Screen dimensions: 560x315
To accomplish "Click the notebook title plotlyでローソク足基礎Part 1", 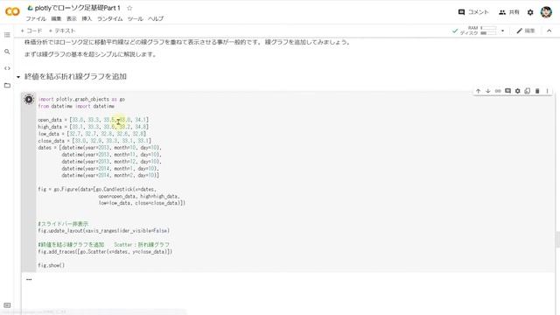I will (x=78, y=8).
